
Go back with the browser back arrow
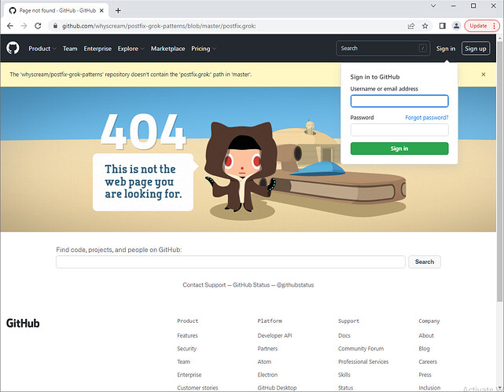click(x=10, y=26)
